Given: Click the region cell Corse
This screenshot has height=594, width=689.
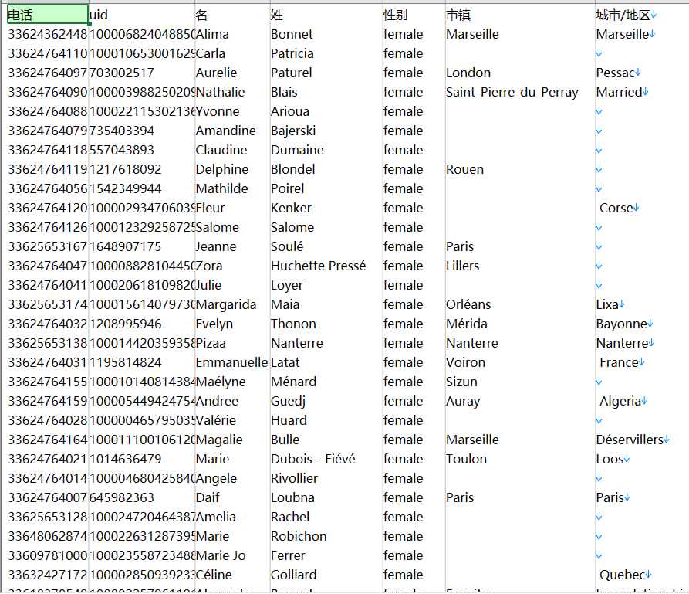Looking at the screenshot, I should coord(641,208).
